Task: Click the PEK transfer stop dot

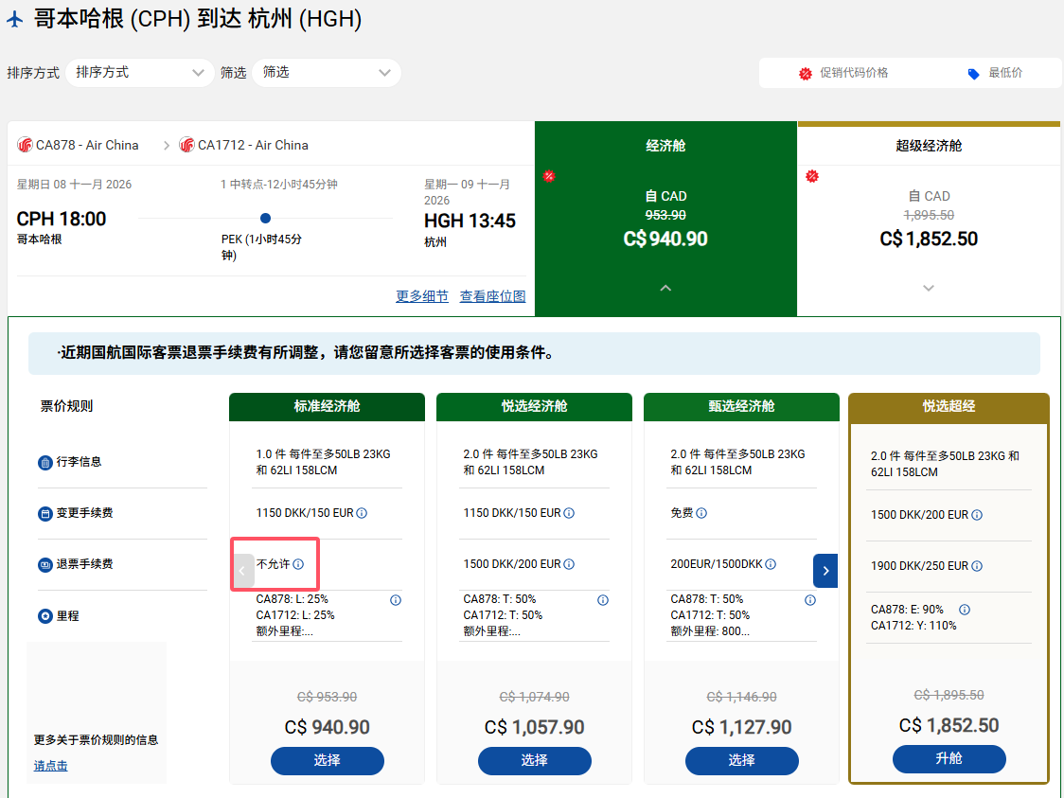Action: click(265, 218)
